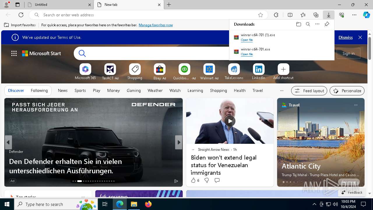Open comments on Biden article
This screenshot has width=373, height=210.
(x=217, y=181)
